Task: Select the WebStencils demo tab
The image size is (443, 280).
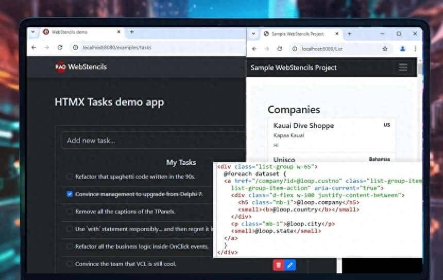Action: click(x=82, y=32)
